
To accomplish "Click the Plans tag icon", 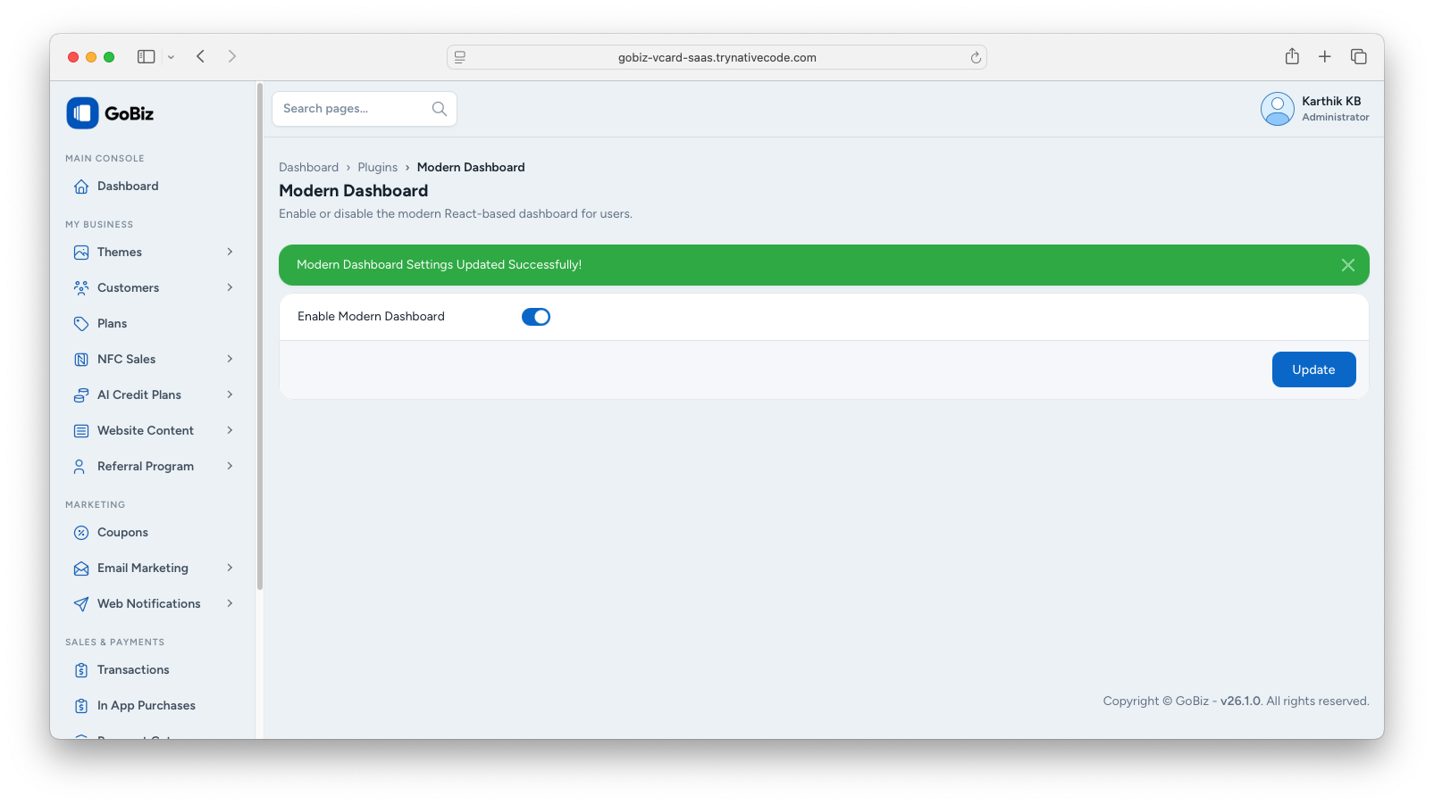I will [81, 324].
